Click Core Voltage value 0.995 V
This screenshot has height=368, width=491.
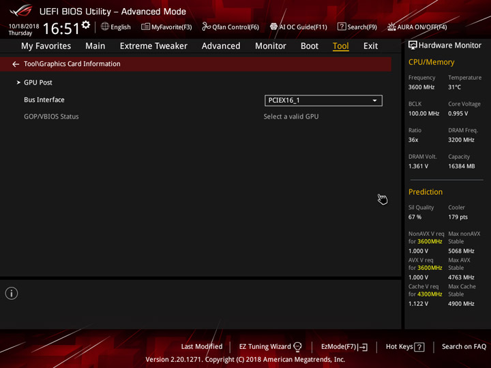coord(458,114)
